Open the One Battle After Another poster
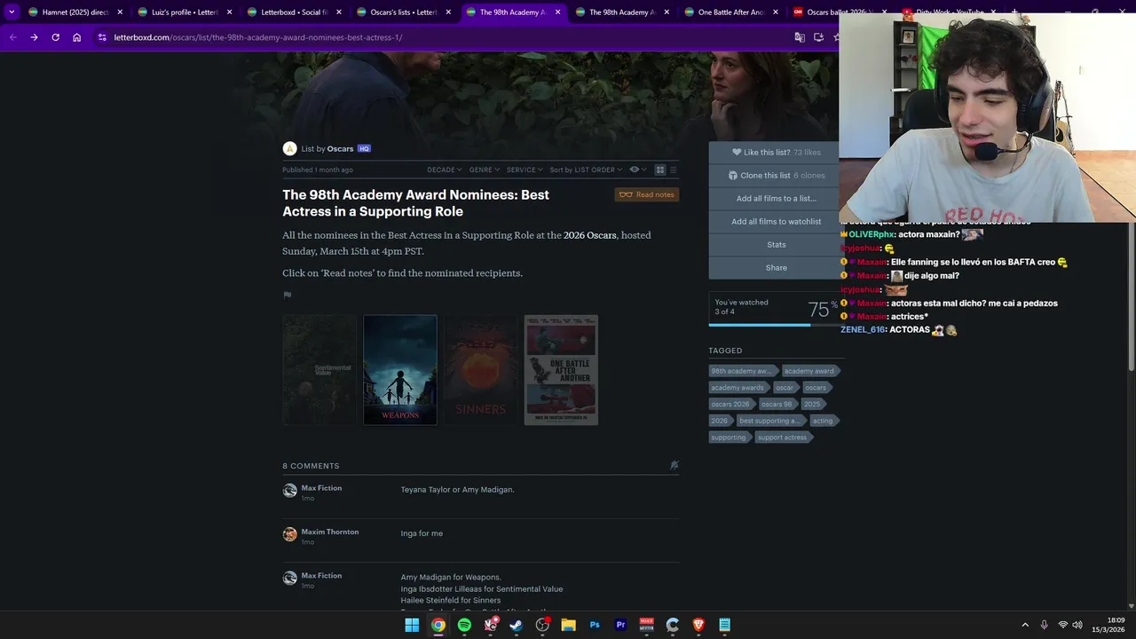Viewport: 1136px width, 639px height. pos(561,370)
